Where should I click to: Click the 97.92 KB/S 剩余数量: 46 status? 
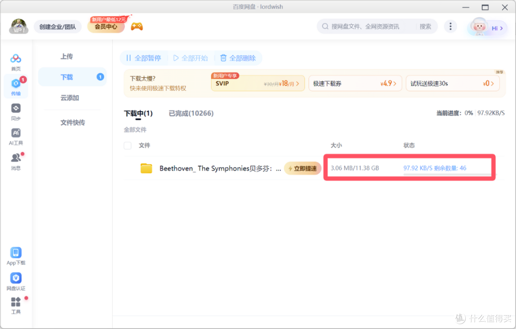pos(435,168)
